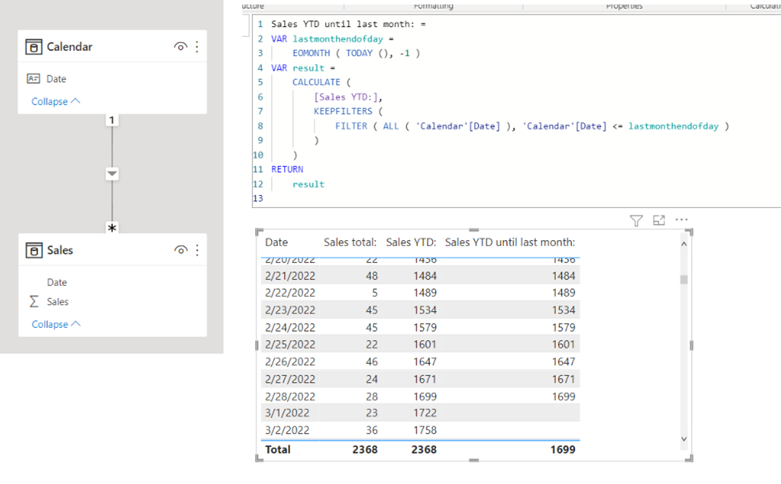Viewport: 781px width, 484px height.
Task: Open the Formatting ribbon section
Action: pos(433,5)
